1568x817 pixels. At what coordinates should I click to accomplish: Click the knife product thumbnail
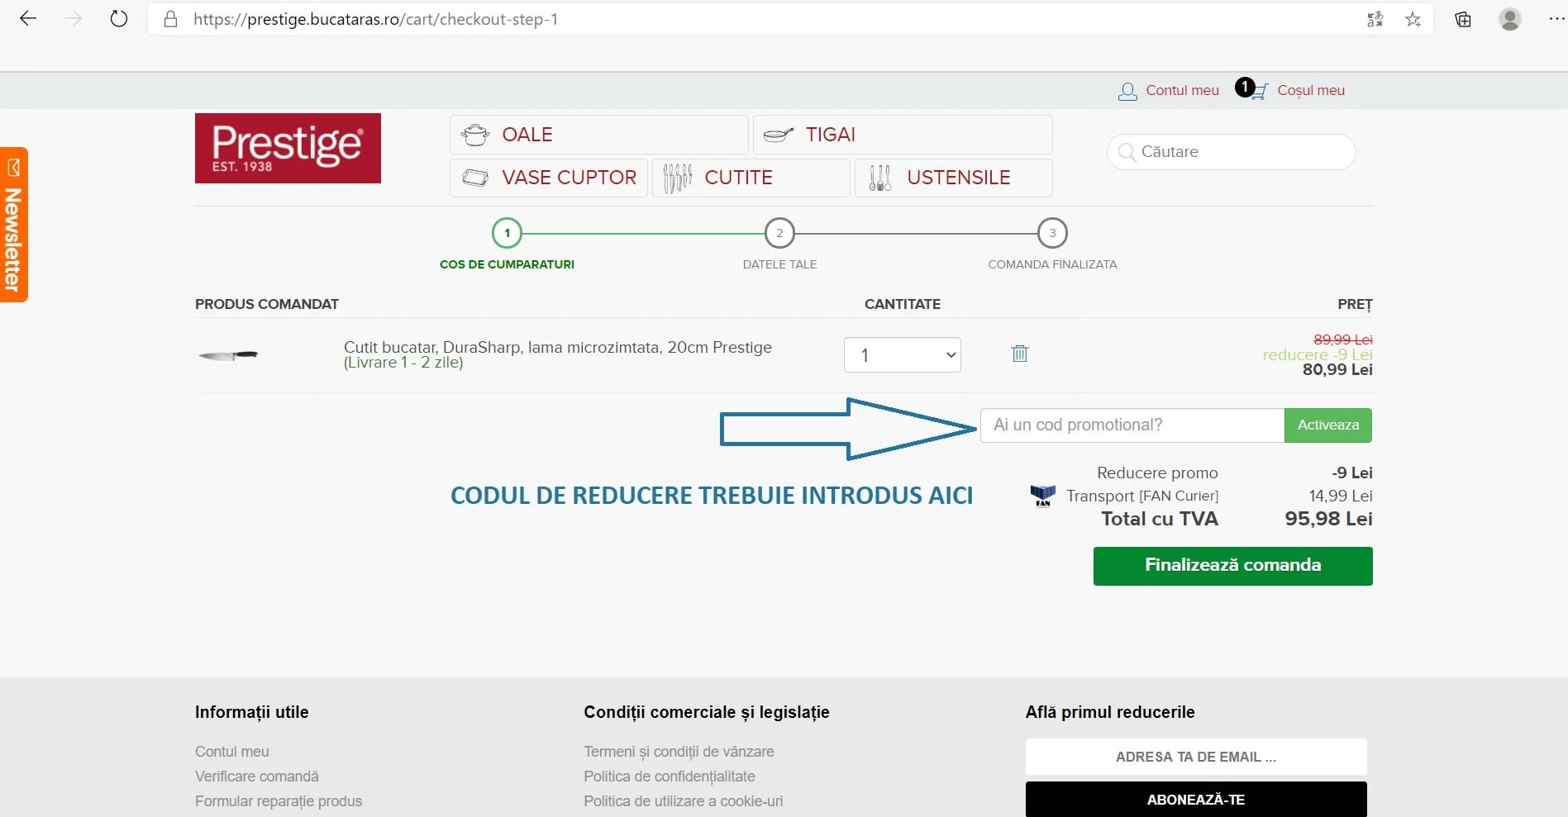point(228,355)
